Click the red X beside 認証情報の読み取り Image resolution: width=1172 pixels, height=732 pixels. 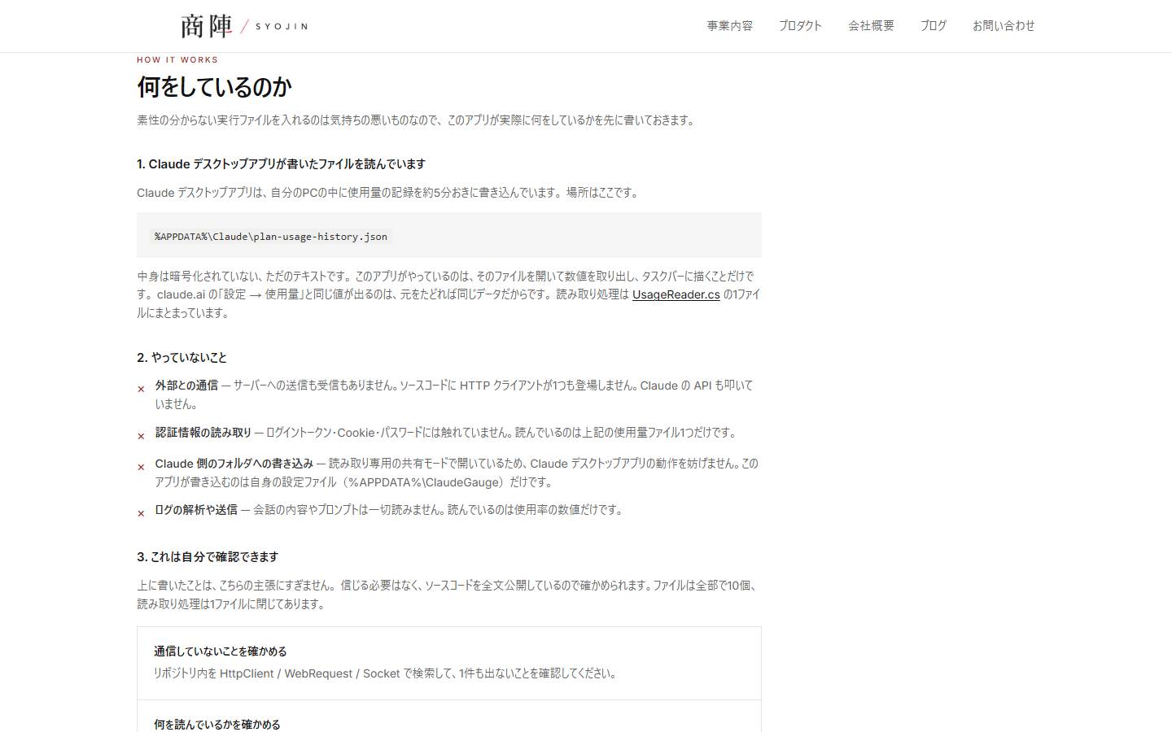(141, 437)
